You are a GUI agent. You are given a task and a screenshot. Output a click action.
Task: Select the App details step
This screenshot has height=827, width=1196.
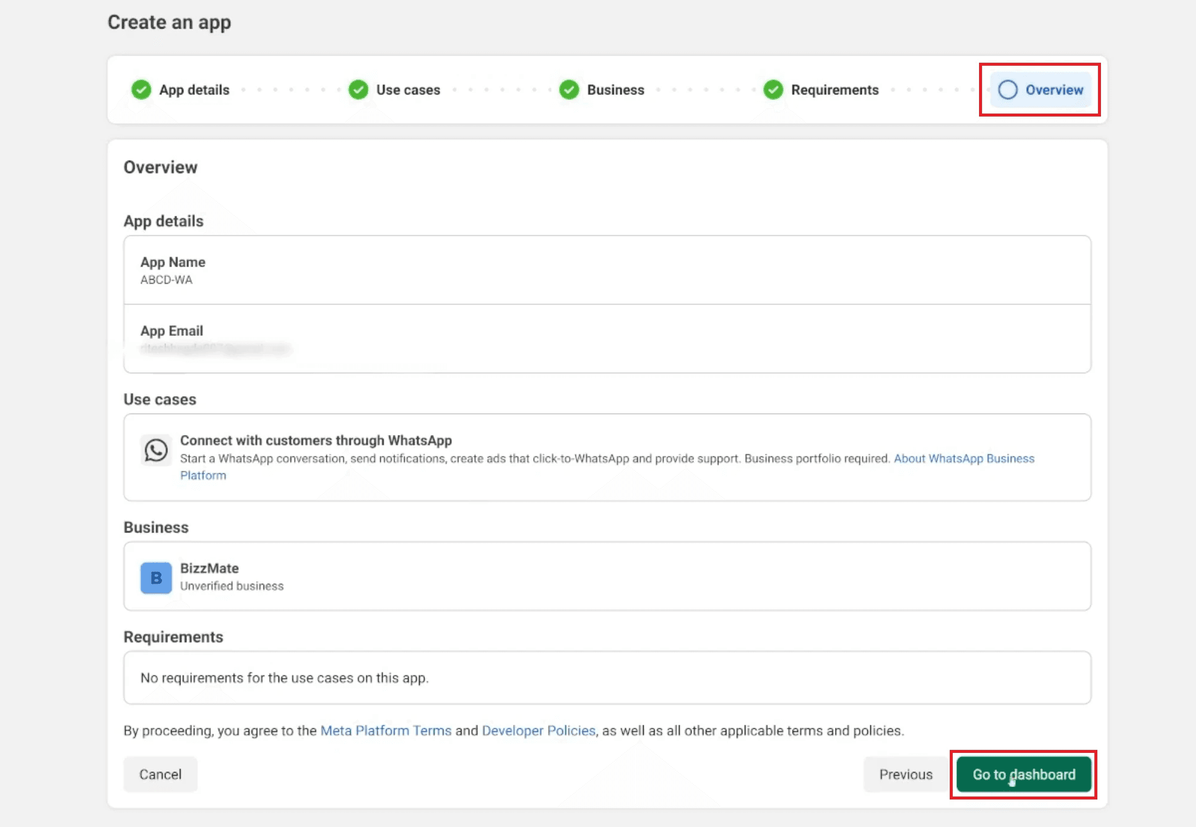coord(194,90)
